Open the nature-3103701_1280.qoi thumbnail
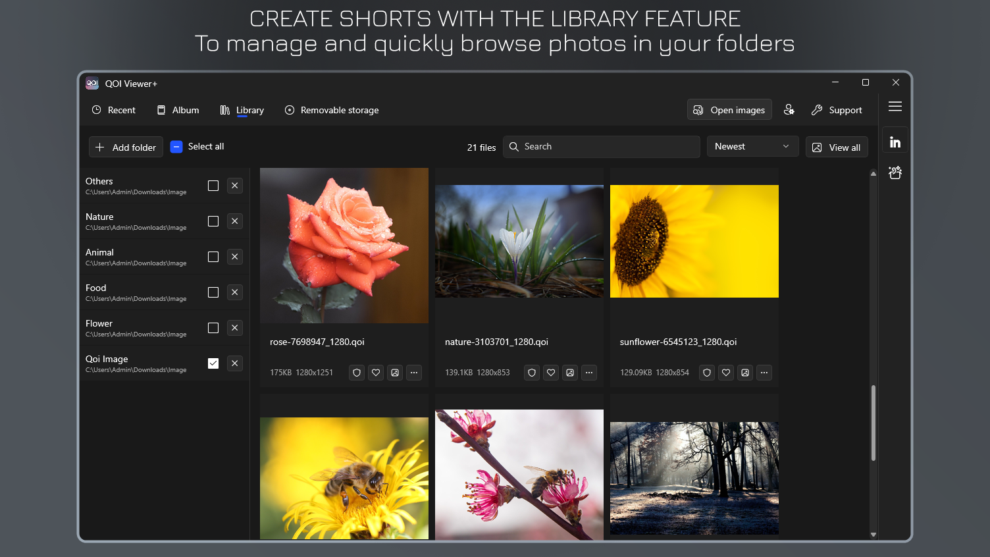990x557 pixels. pos(519,241)
